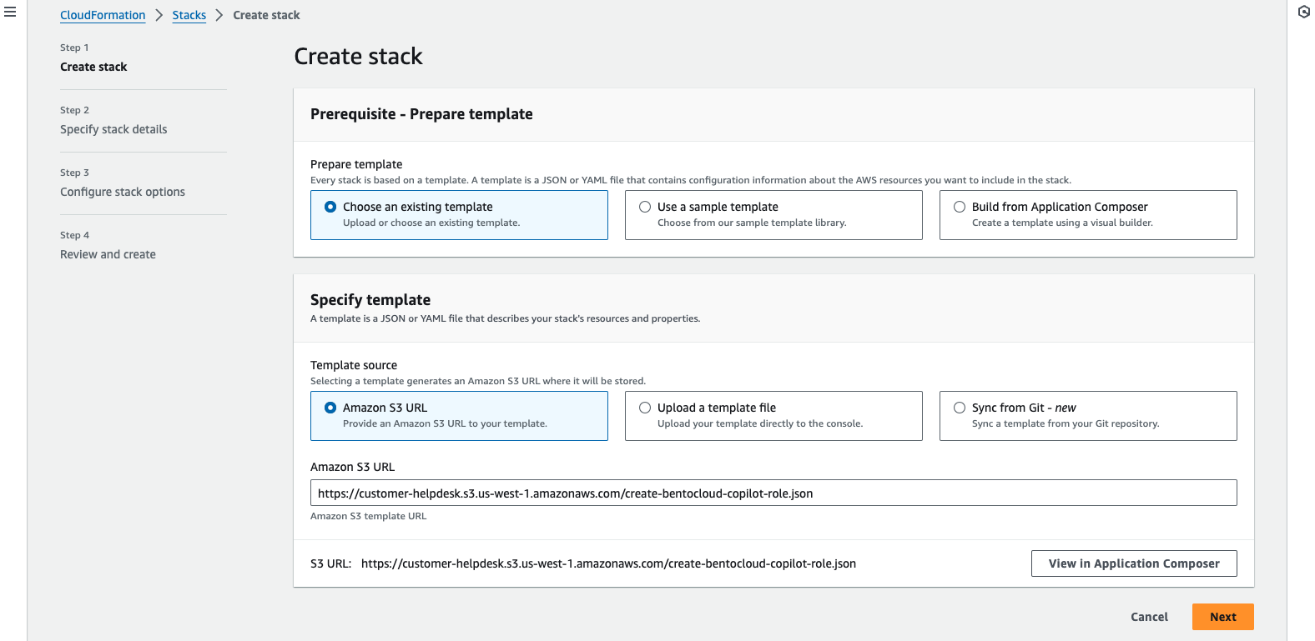Click the Next button
Viewport: 1315px width, 641px height.
pos(1222,617)
